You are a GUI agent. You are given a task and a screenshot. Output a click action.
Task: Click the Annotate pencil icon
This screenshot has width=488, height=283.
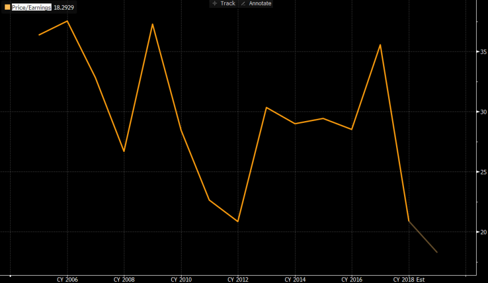coord(244,3)
